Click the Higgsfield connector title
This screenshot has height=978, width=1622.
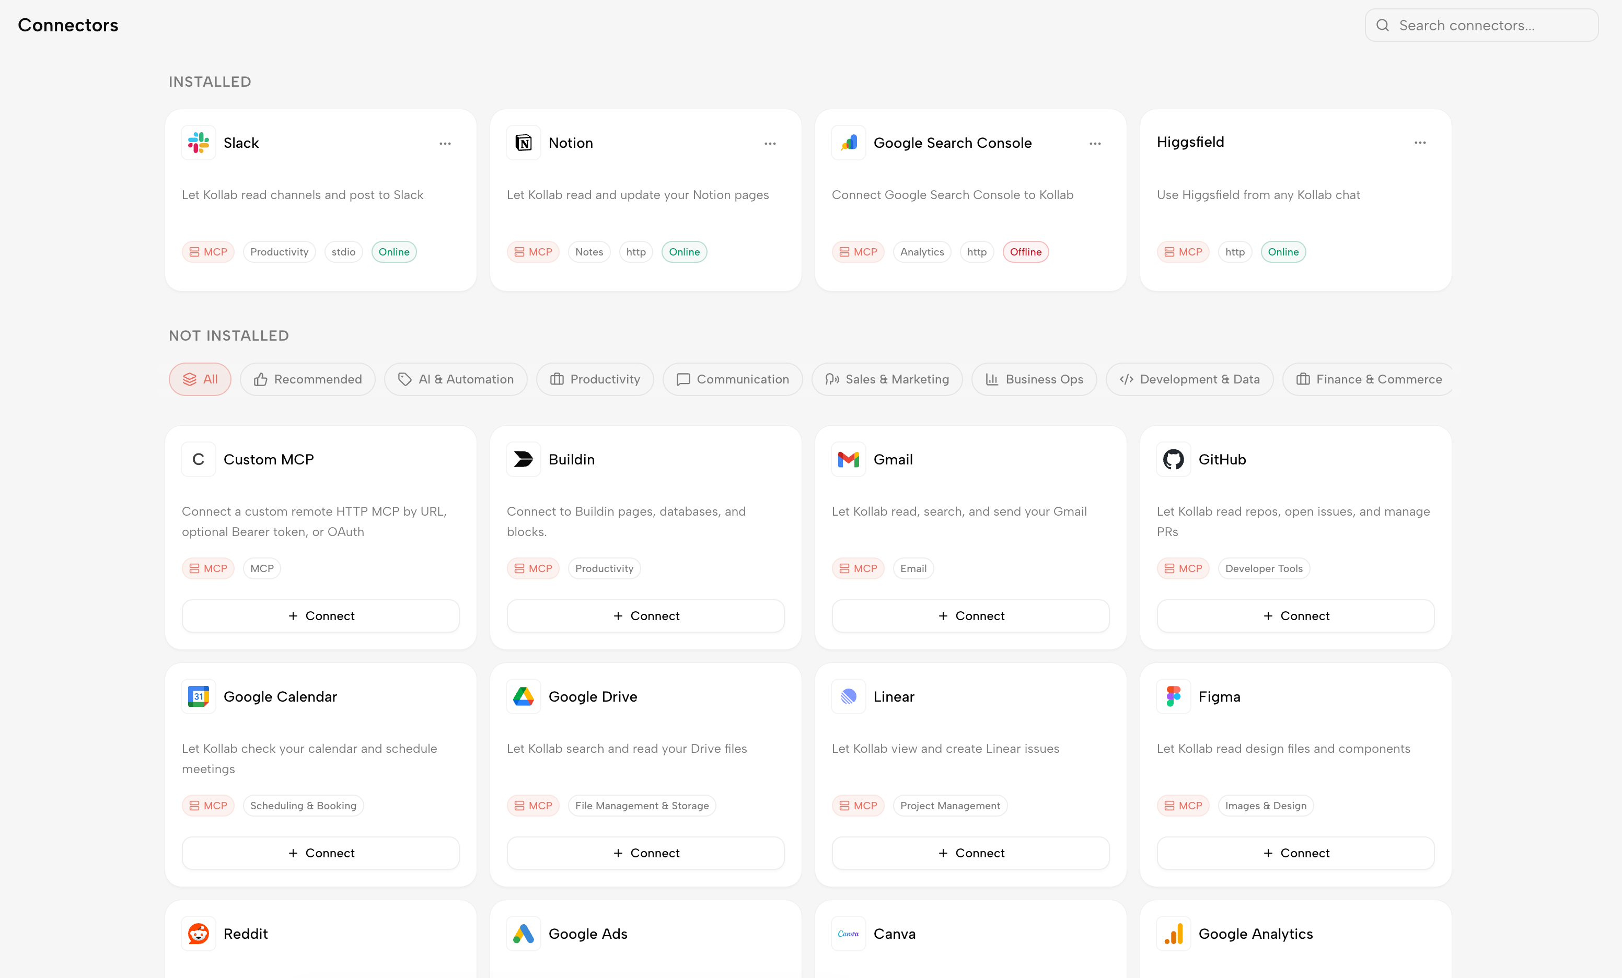[x=1190, y=142]
